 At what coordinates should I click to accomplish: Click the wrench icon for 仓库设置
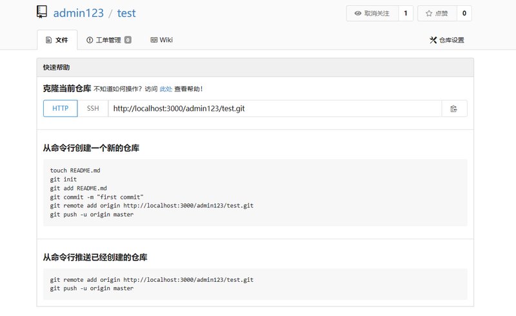click(x=433, y=40)
